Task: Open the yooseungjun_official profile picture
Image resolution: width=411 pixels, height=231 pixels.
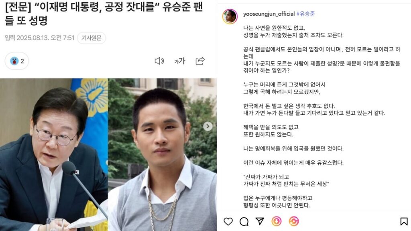Action: (230, 16)
